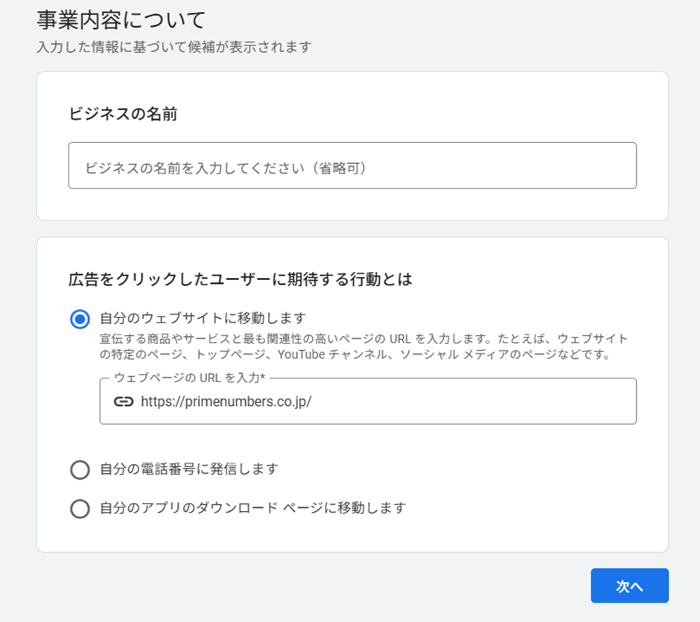Click the 入力した情報に基づいて候補が表示されます subtitle
Screen dimensions: 700x622
point(174,47)
